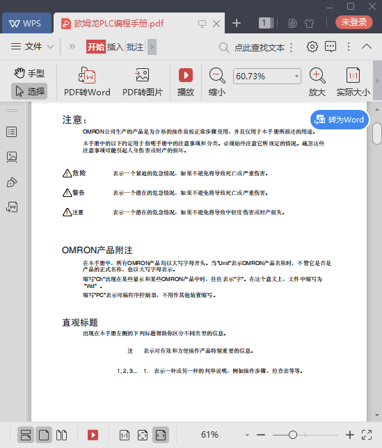Image resolution: width=382 pixels, height=448 pixels.
Task: Click the 未登录 login button
Action: click(x=354, y=22)
